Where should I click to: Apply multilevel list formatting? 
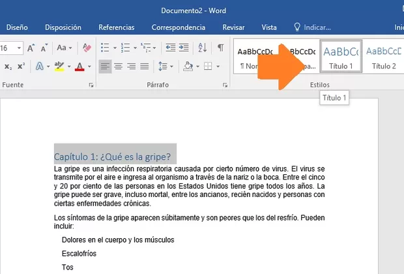146,48
